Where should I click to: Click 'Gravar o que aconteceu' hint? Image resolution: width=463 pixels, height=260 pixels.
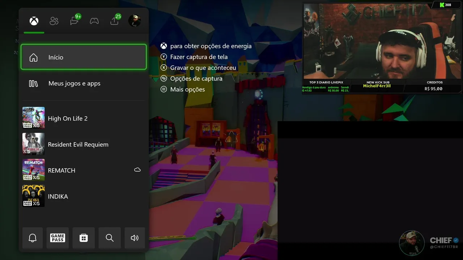tap(203, 68)
